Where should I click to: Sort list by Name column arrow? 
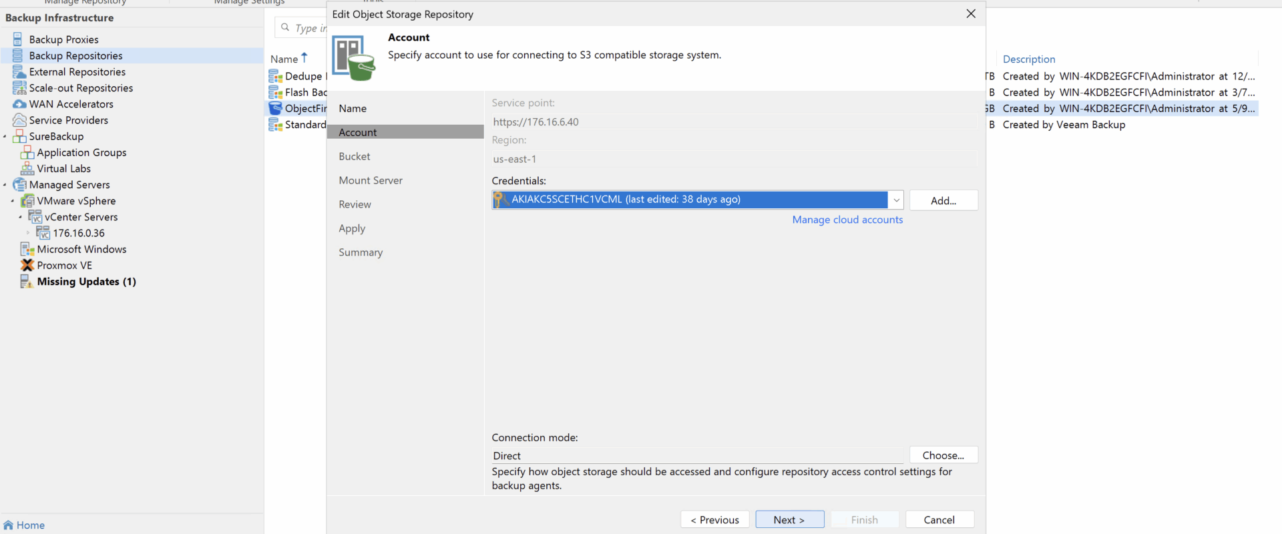tap(304, 58)
